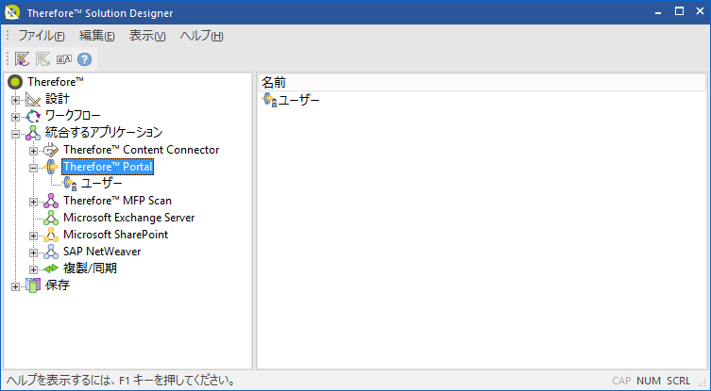Maximize the Solution Designer window
This screenshot has height=391, width=711.
pyautogui.click(x=679, y=12)
